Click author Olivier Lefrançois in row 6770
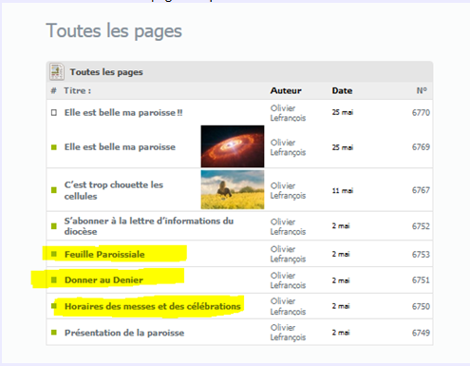 (x=288, y=113)
